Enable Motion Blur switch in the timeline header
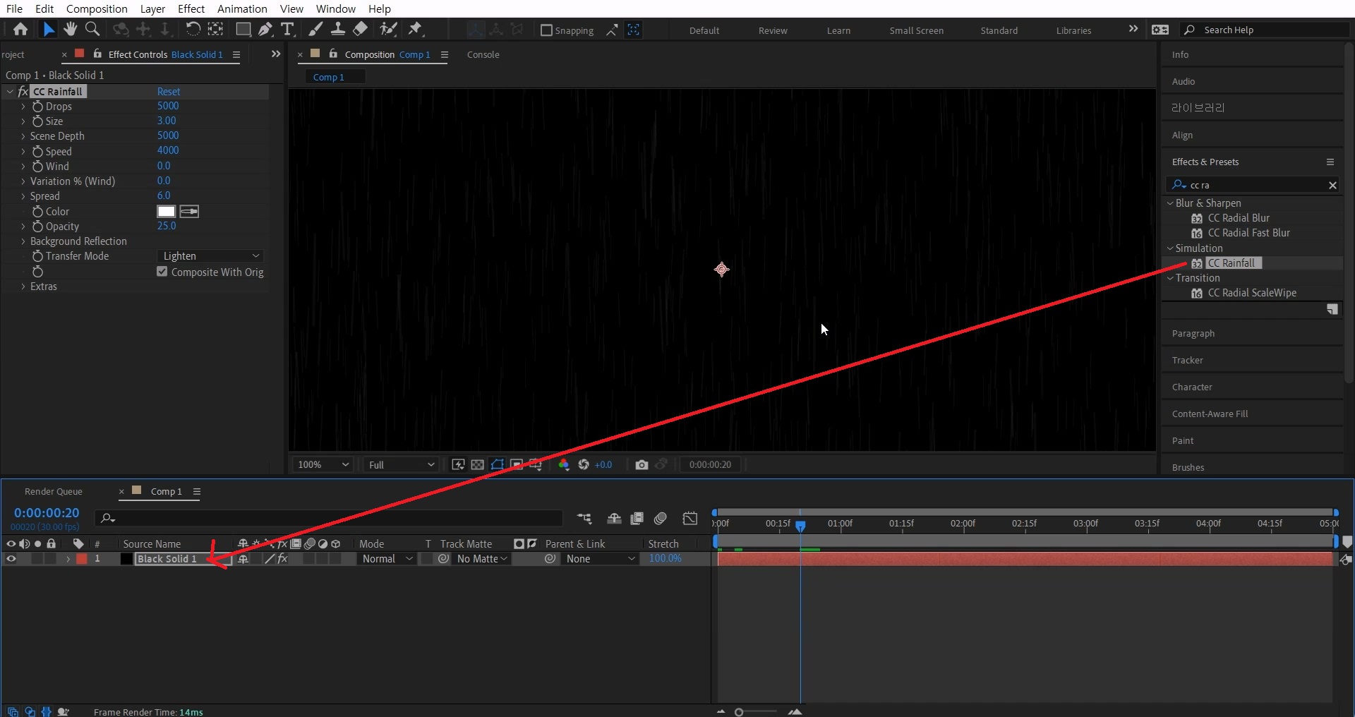The image size is (1355, 717). coord(661,519)
